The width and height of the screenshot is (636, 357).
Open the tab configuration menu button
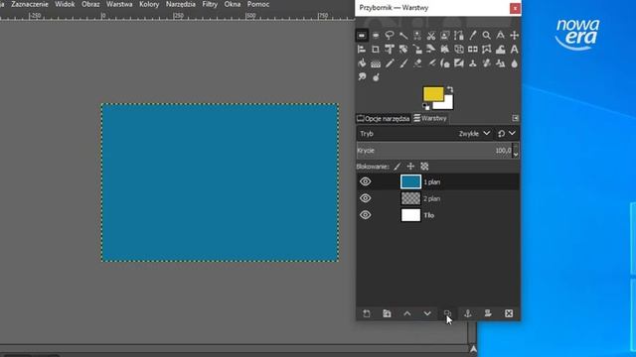click(515, 118)
